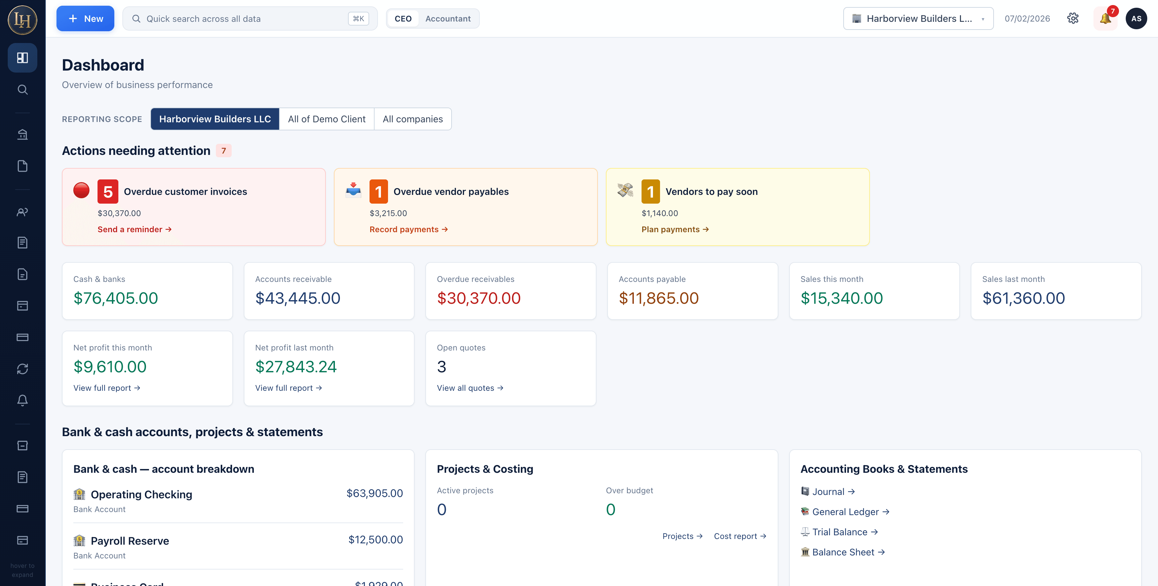
Task: Open the blank document icon in sidebar
Action: pos(23,166)
